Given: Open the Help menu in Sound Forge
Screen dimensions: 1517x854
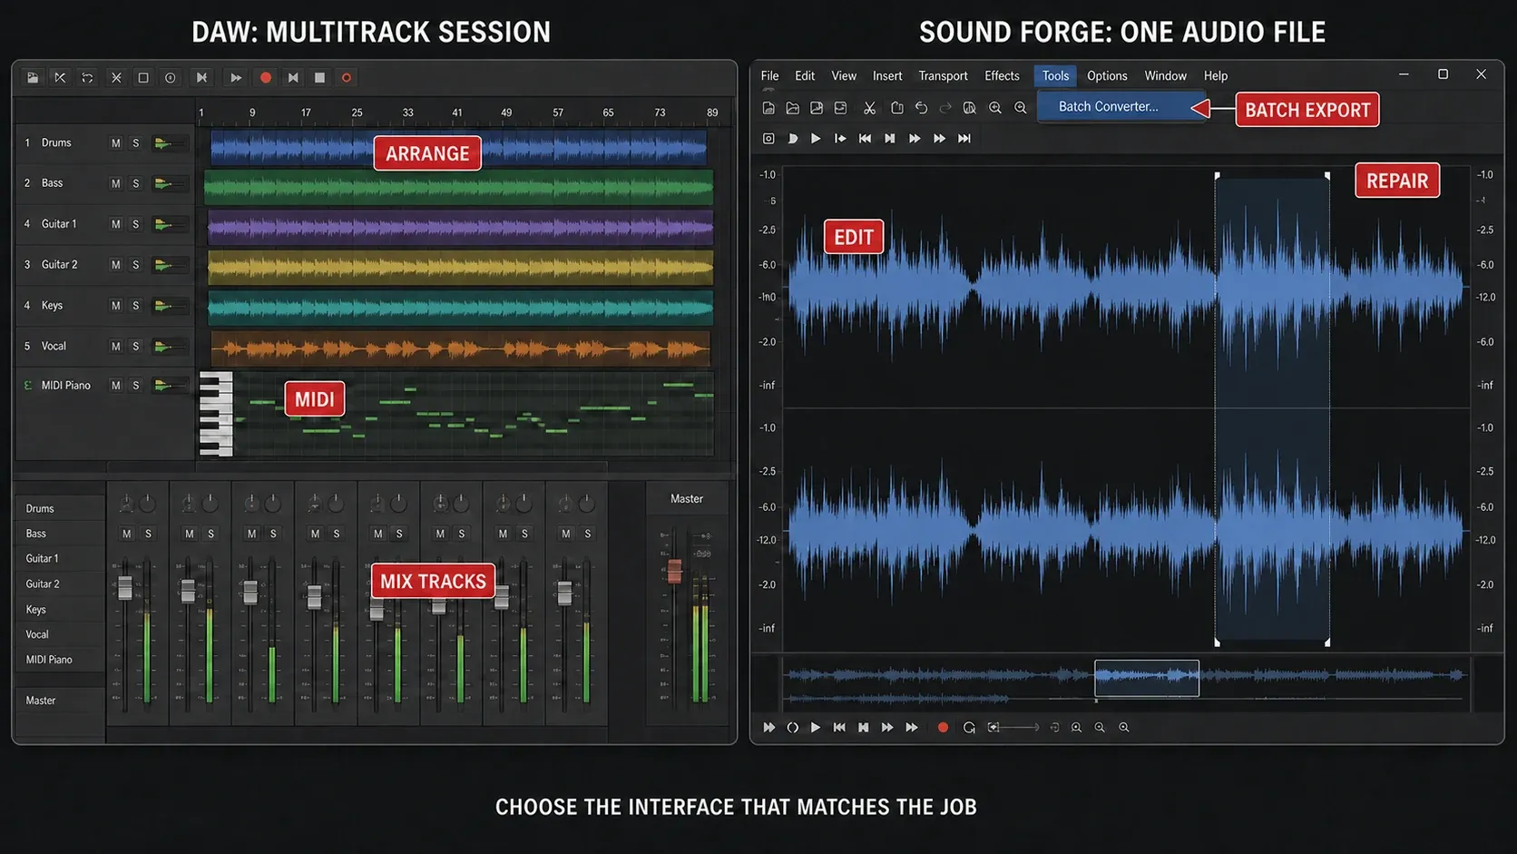Looking at the screenshot, I should (x=1216, y=76).
